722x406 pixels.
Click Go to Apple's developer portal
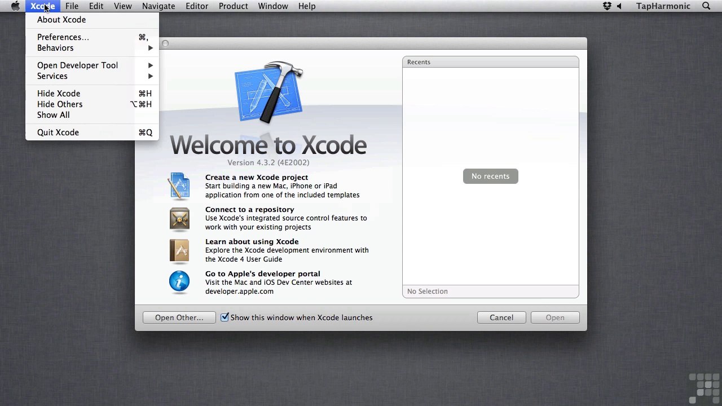coord(263,273)
